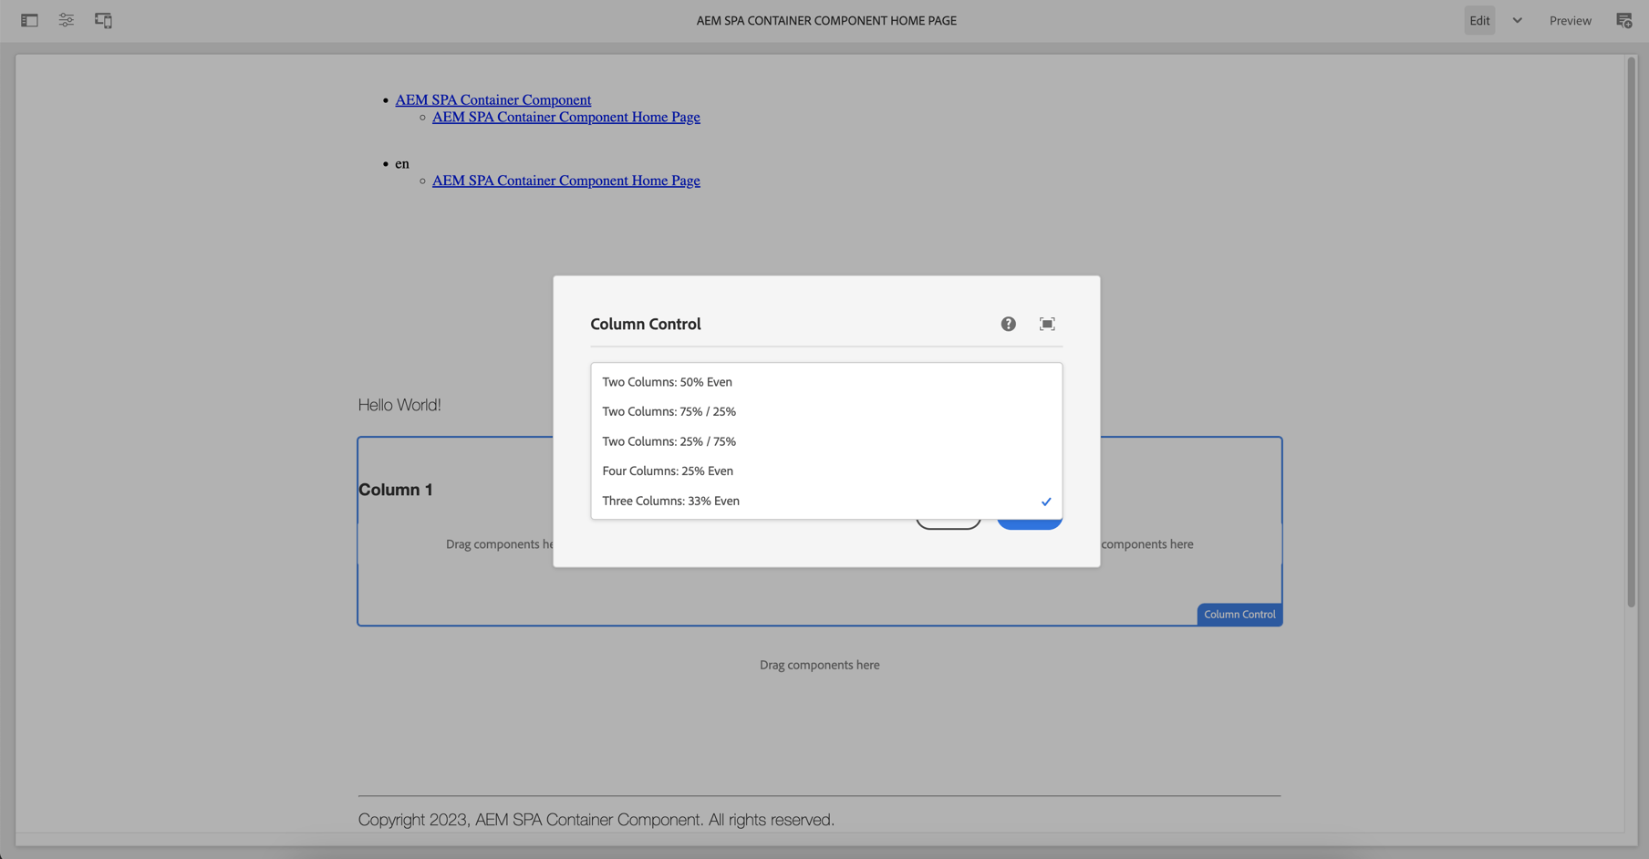Screen dimensions: 1649x859
Task: Follow the AEM SPA Container Component Home Page link
Action: [565, 117]
